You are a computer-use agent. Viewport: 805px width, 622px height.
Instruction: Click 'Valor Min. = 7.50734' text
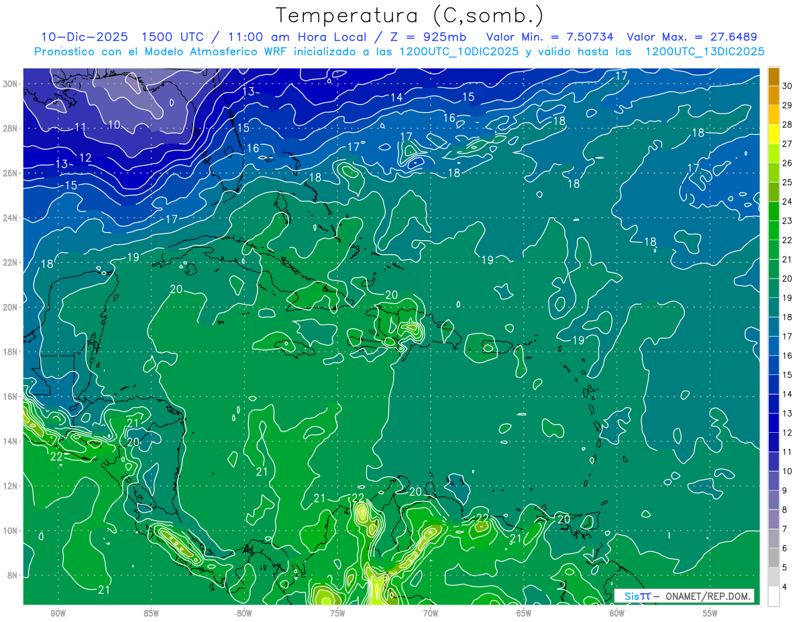[550, 37]
